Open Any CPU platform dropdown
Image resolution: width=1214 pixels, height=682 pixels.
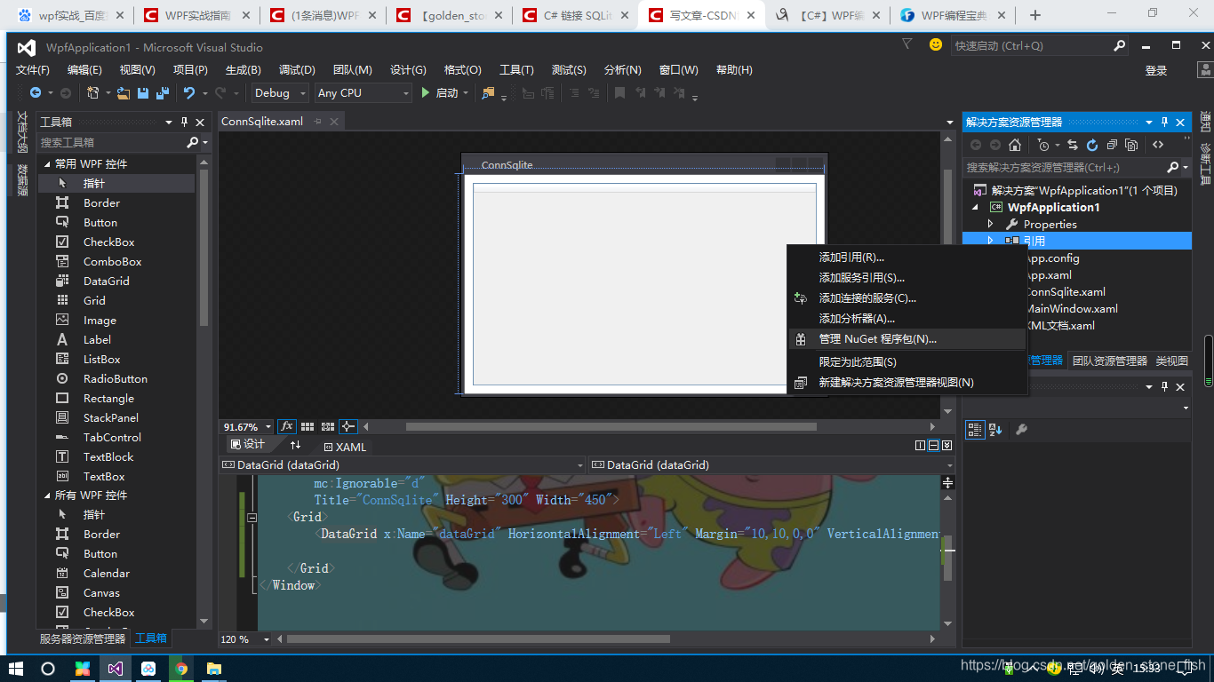click(x=363, y=92)
